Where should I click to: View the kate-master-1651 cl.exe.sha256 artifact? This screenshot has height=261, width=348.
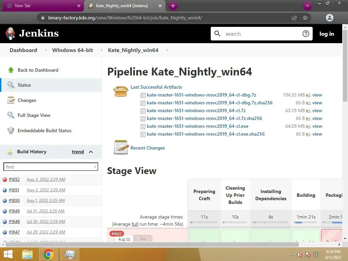click(317, 134)
